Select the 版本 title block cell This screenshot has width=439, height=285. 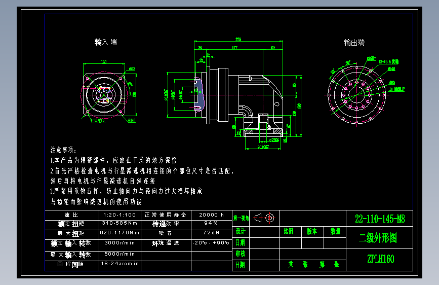click(312, 231)
